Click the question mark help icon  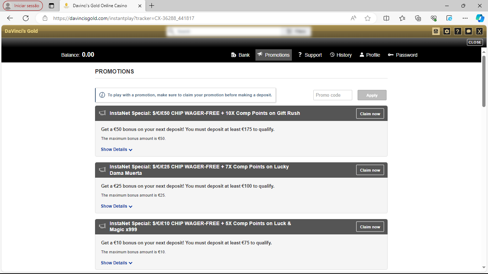pyautogui.click(x=458, y=31)
